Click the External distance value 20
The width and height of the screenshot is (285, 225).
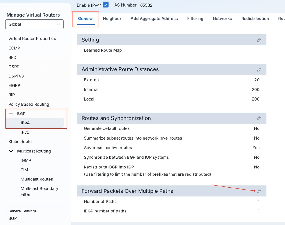257,80
